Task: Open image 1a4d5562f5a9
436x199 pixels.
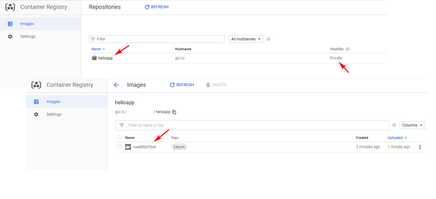Action: click(x=144, y=147)
